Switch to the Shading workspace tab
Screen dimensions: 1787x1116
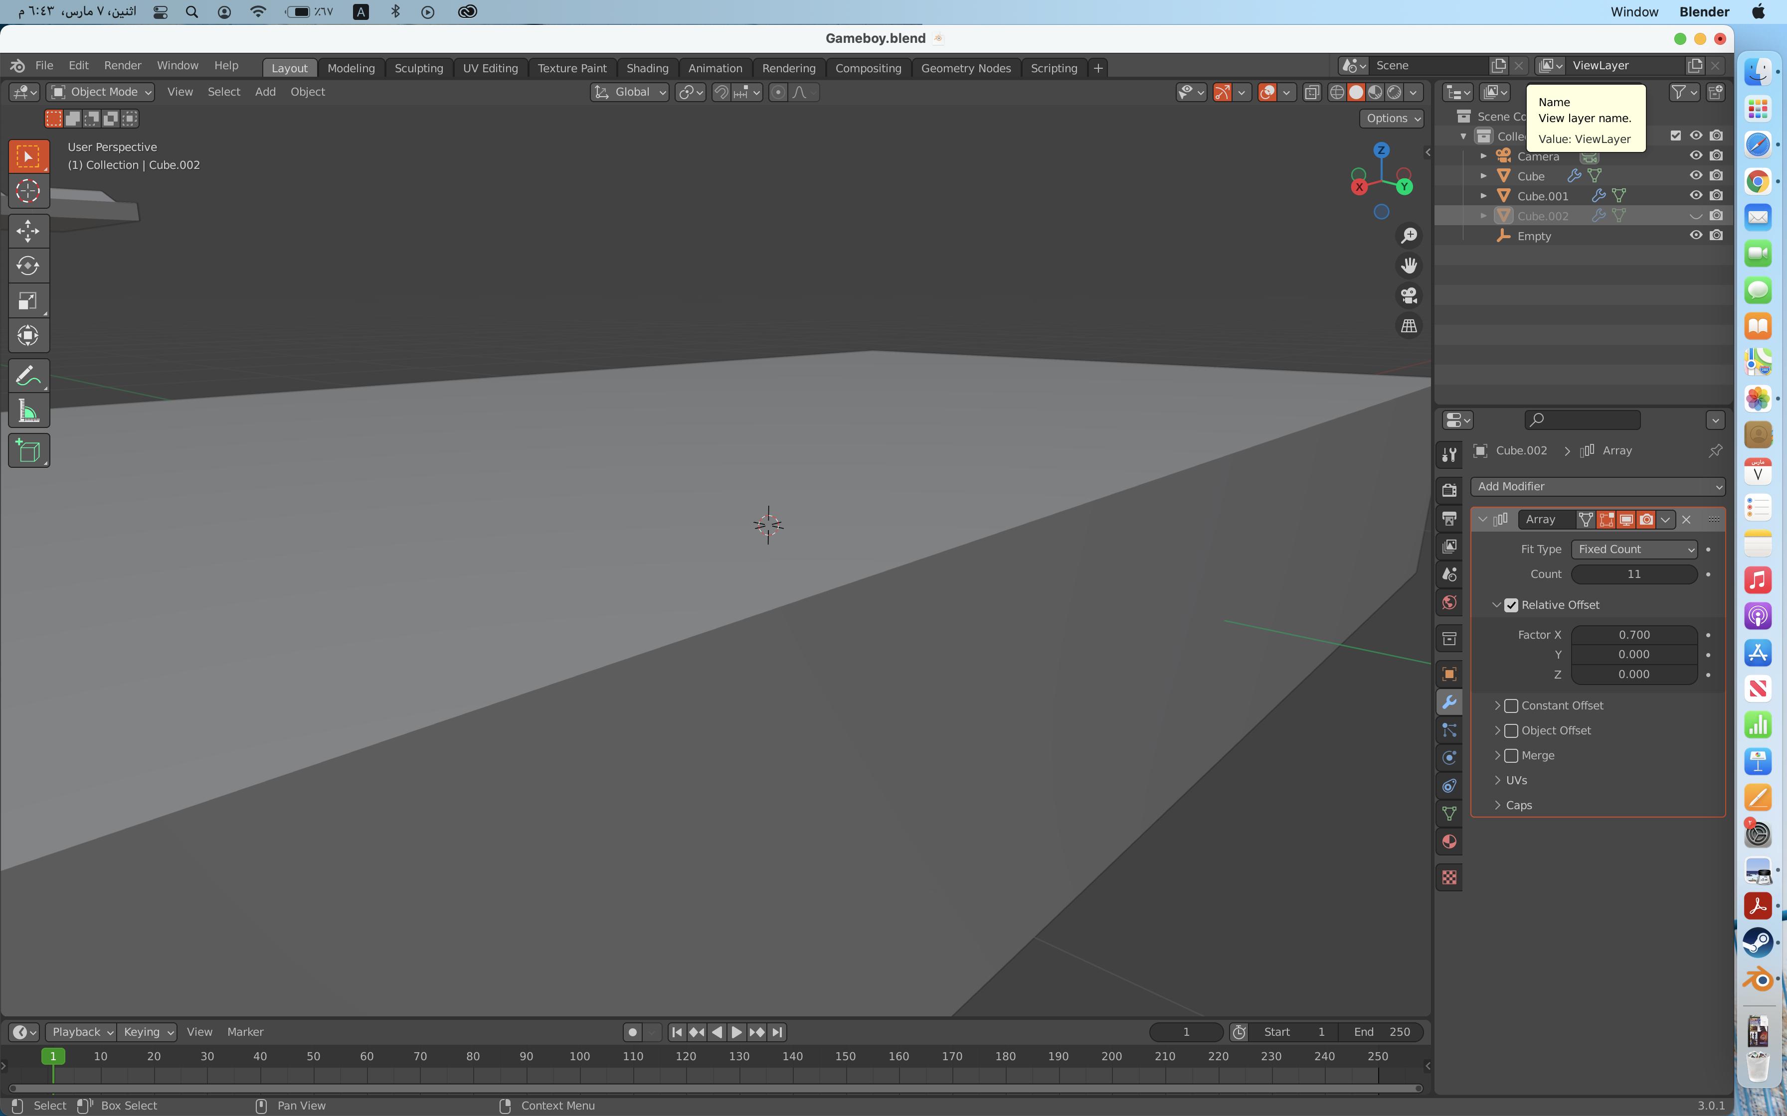click(x=647, y=67)
